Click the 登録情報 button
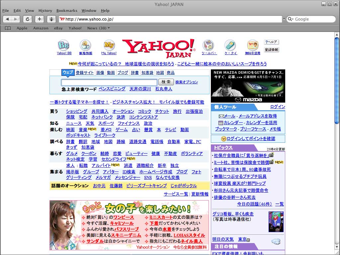 (271, 50)
